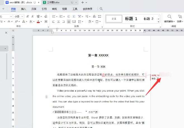Open bulleted list dropdown arrow
Viewport: 184px width, 128px height.
click(x=56, y=16)
